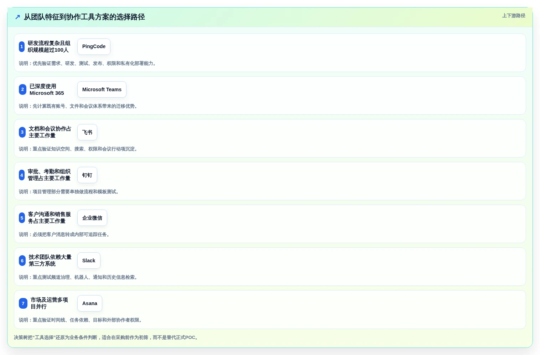Click the 上下游路径 label
Screen dimensions: 540x355
[x=514, y=16]
